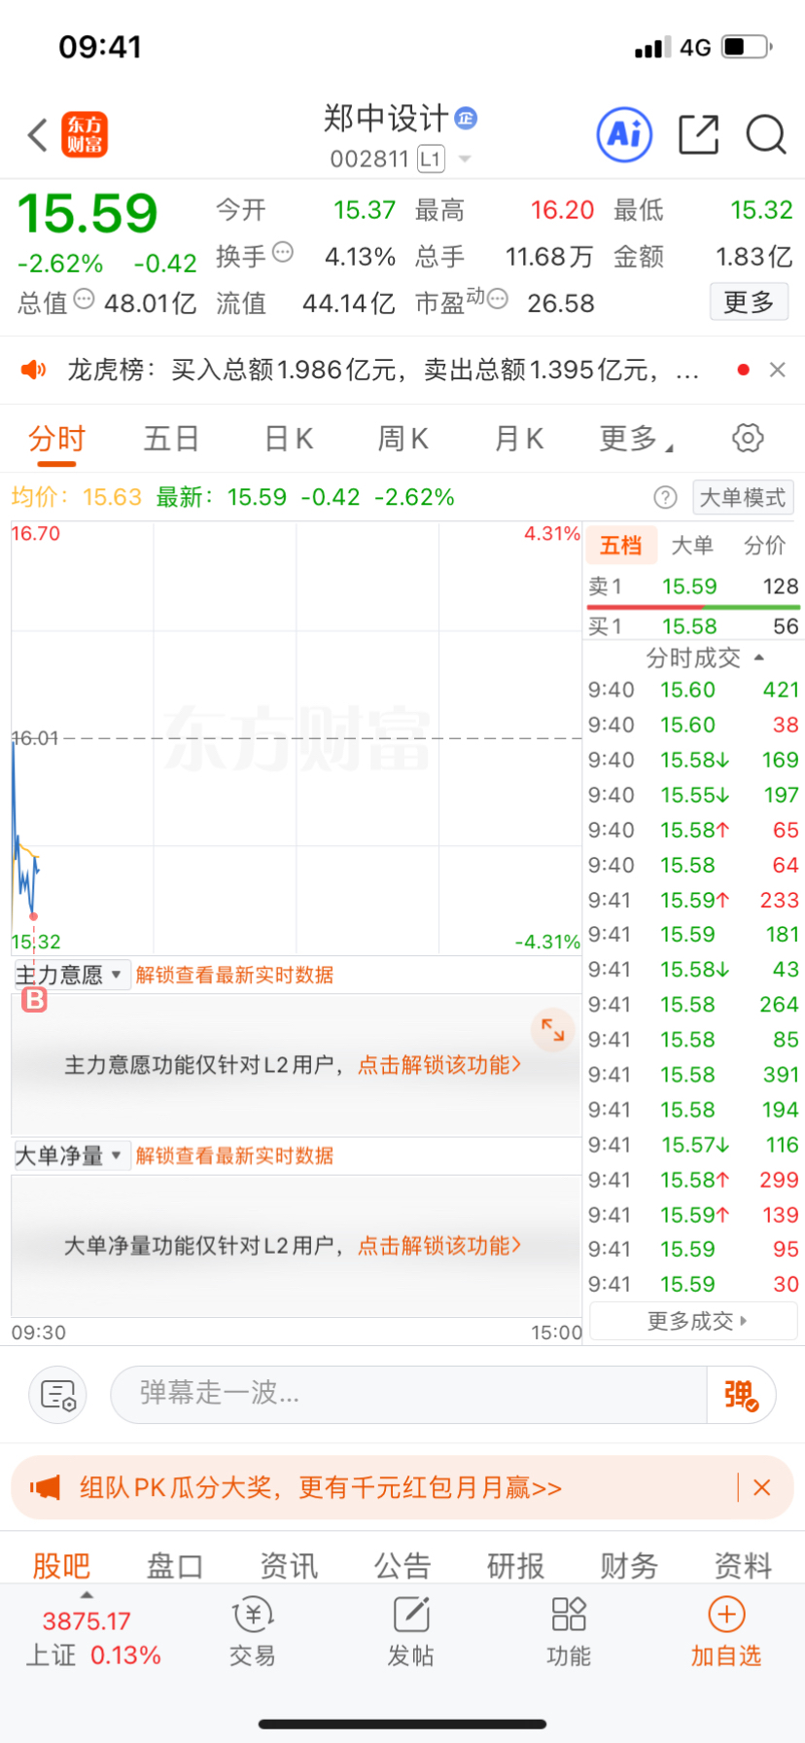Tap the share export icon
Screen dimensions: 805x1743
click(x=698, y=134)
